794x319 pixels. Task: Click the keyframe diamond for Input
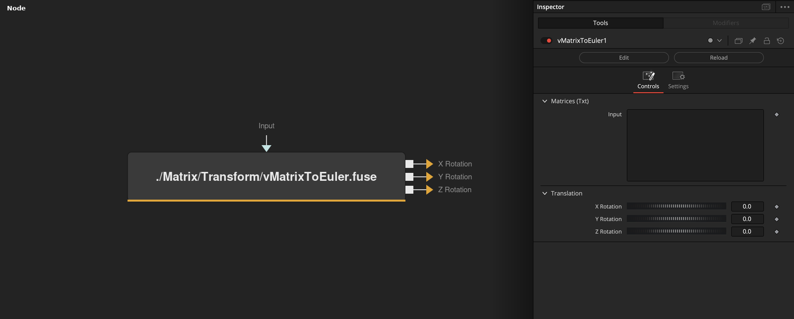click(x=777, y=114)
